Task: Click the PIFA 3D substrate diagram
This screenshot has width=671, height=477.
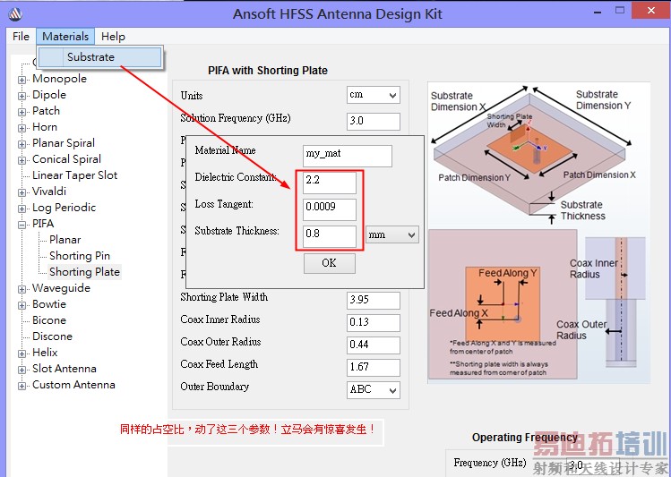Action: [532, 155]
